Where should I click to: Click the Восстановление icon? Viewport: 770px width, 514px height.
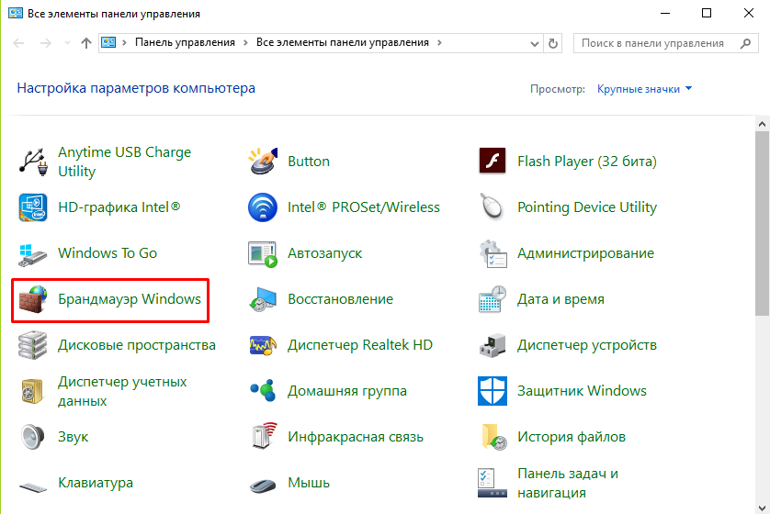click(x=263, y=299)
